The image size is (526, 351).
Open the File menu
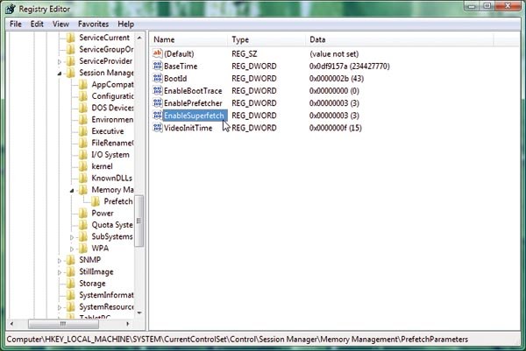(x=15, y=24)
